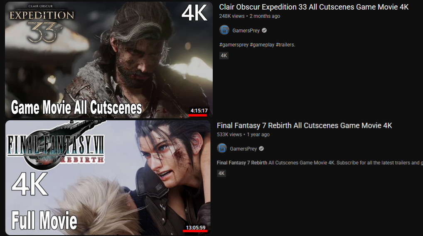The width and height of the screenshot is (423, 236).
Task: Click 4K badge under Expedition 33 description
Action: pos(224,56)
